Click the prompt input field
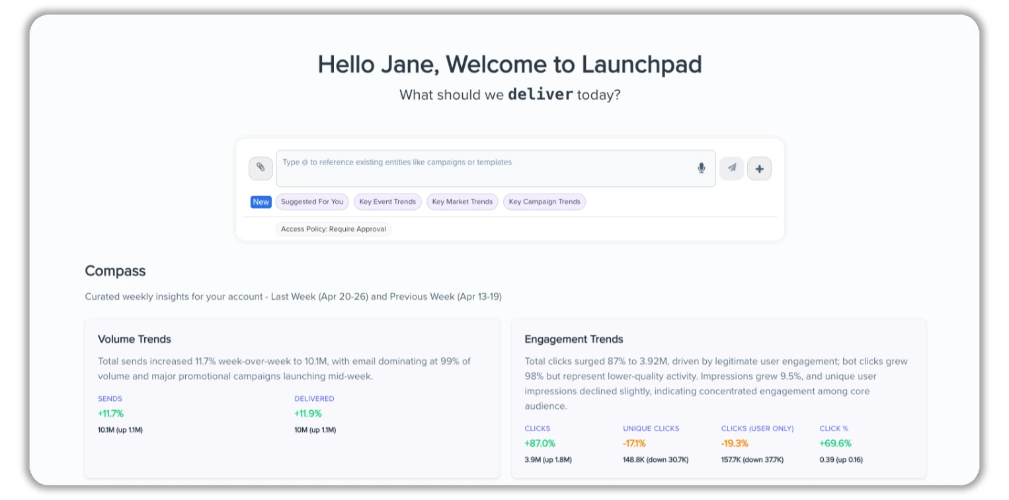 [496, 168]
